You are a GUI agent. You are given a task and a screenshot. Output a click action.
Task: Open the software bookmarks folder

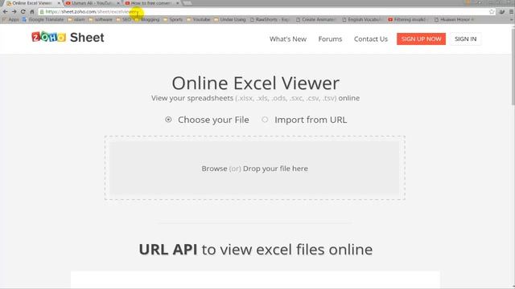[x=101, y=19]
